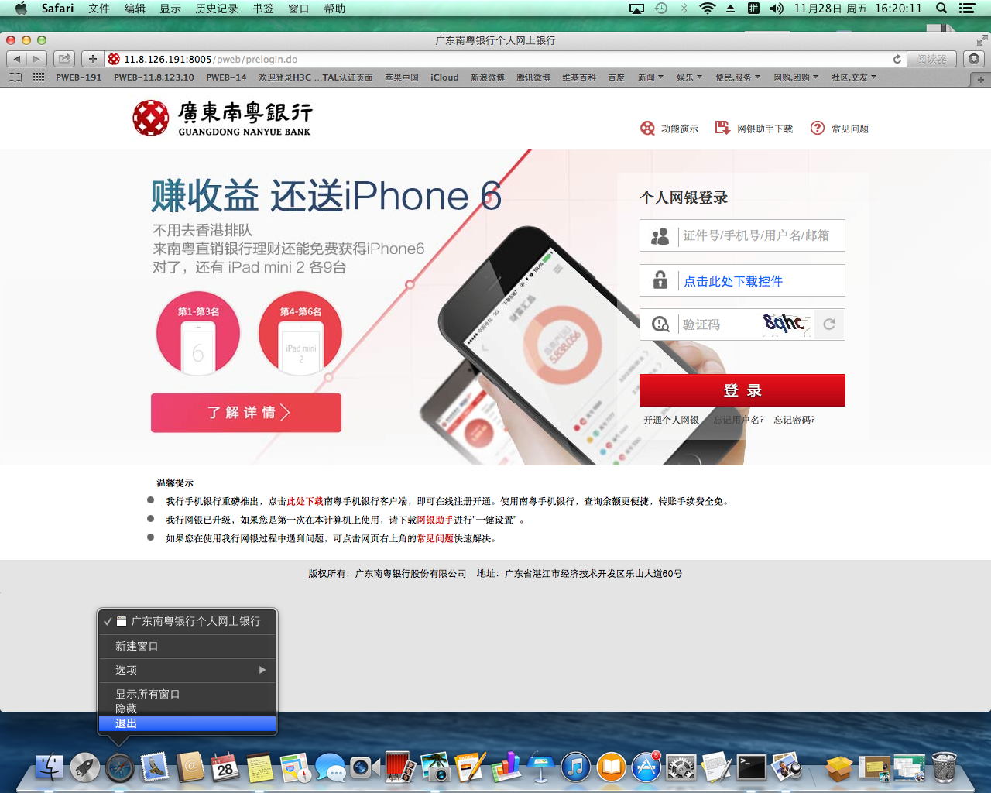Open the 文件 menu

99,9
